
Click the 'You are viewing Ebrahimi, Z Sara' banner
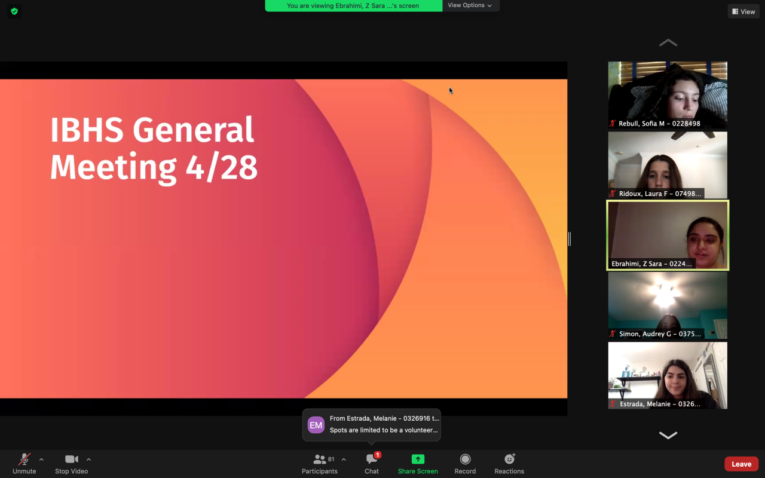pyautogui.click(x=353, y=5)
